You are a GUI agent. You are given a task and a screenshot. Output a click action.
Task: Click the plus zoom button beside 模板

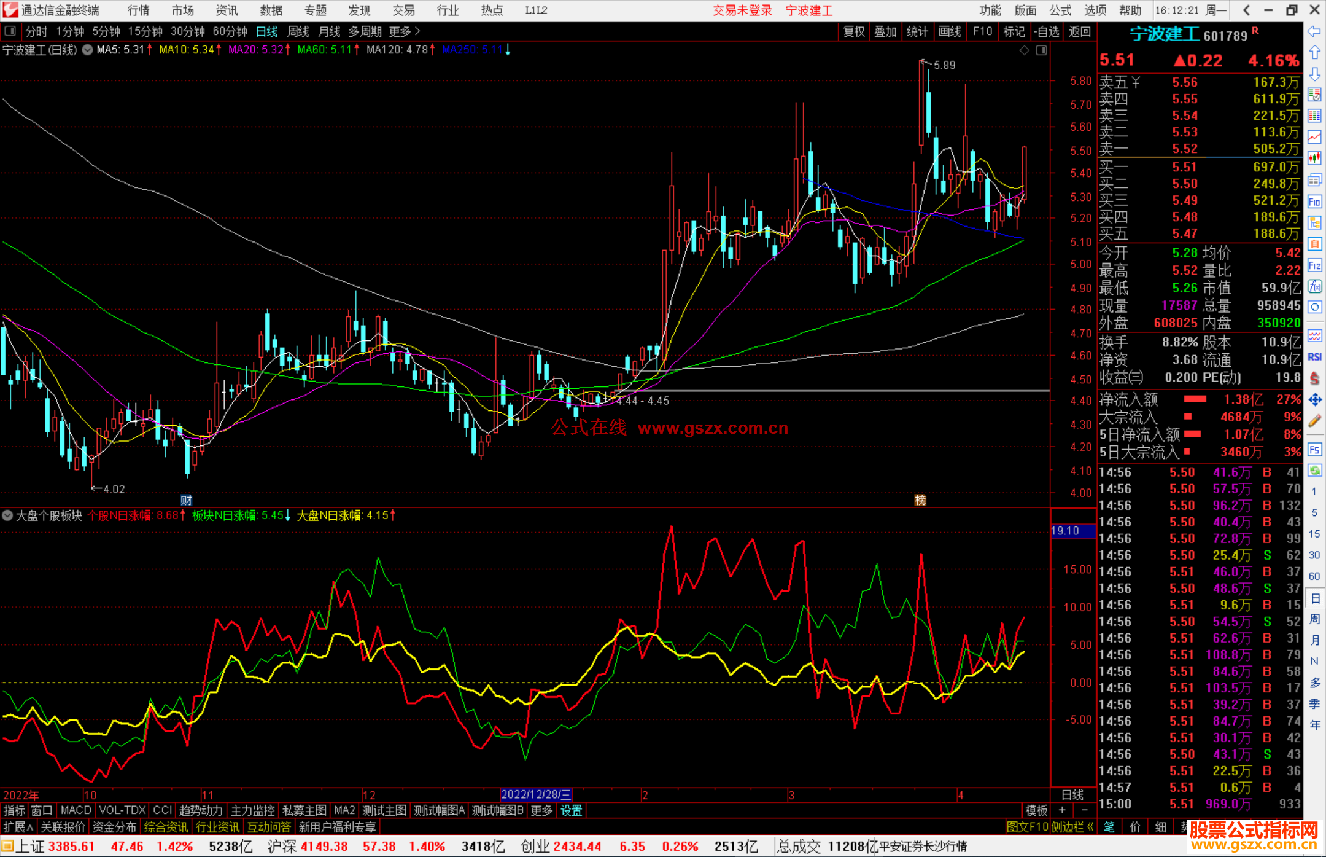(1063, 810)
